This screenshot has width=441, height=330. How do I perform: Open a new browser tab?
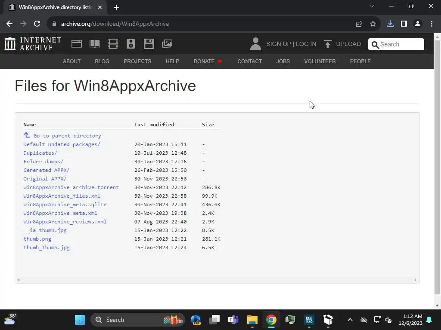pyautogui.click(x=116, y=7)
